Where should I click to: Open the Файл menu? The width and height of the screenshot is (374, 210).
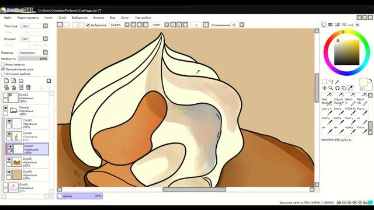(8, 17)
